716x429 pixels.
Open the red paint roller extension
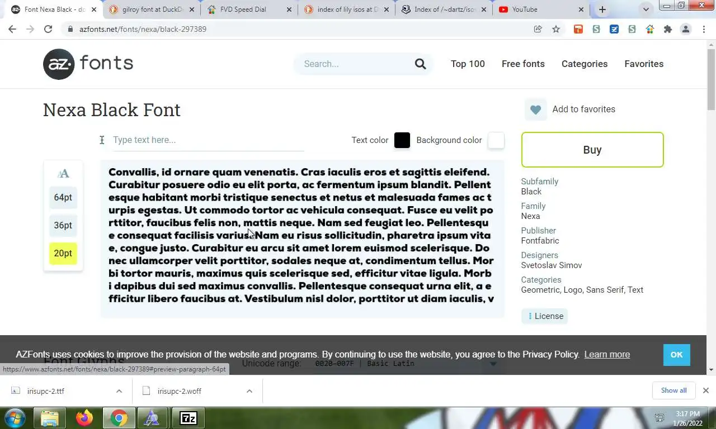point(578,29)
